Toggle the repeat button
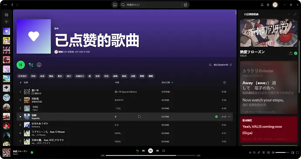The width and height of the screenshot is (301, 159). (x=164, y=151)
